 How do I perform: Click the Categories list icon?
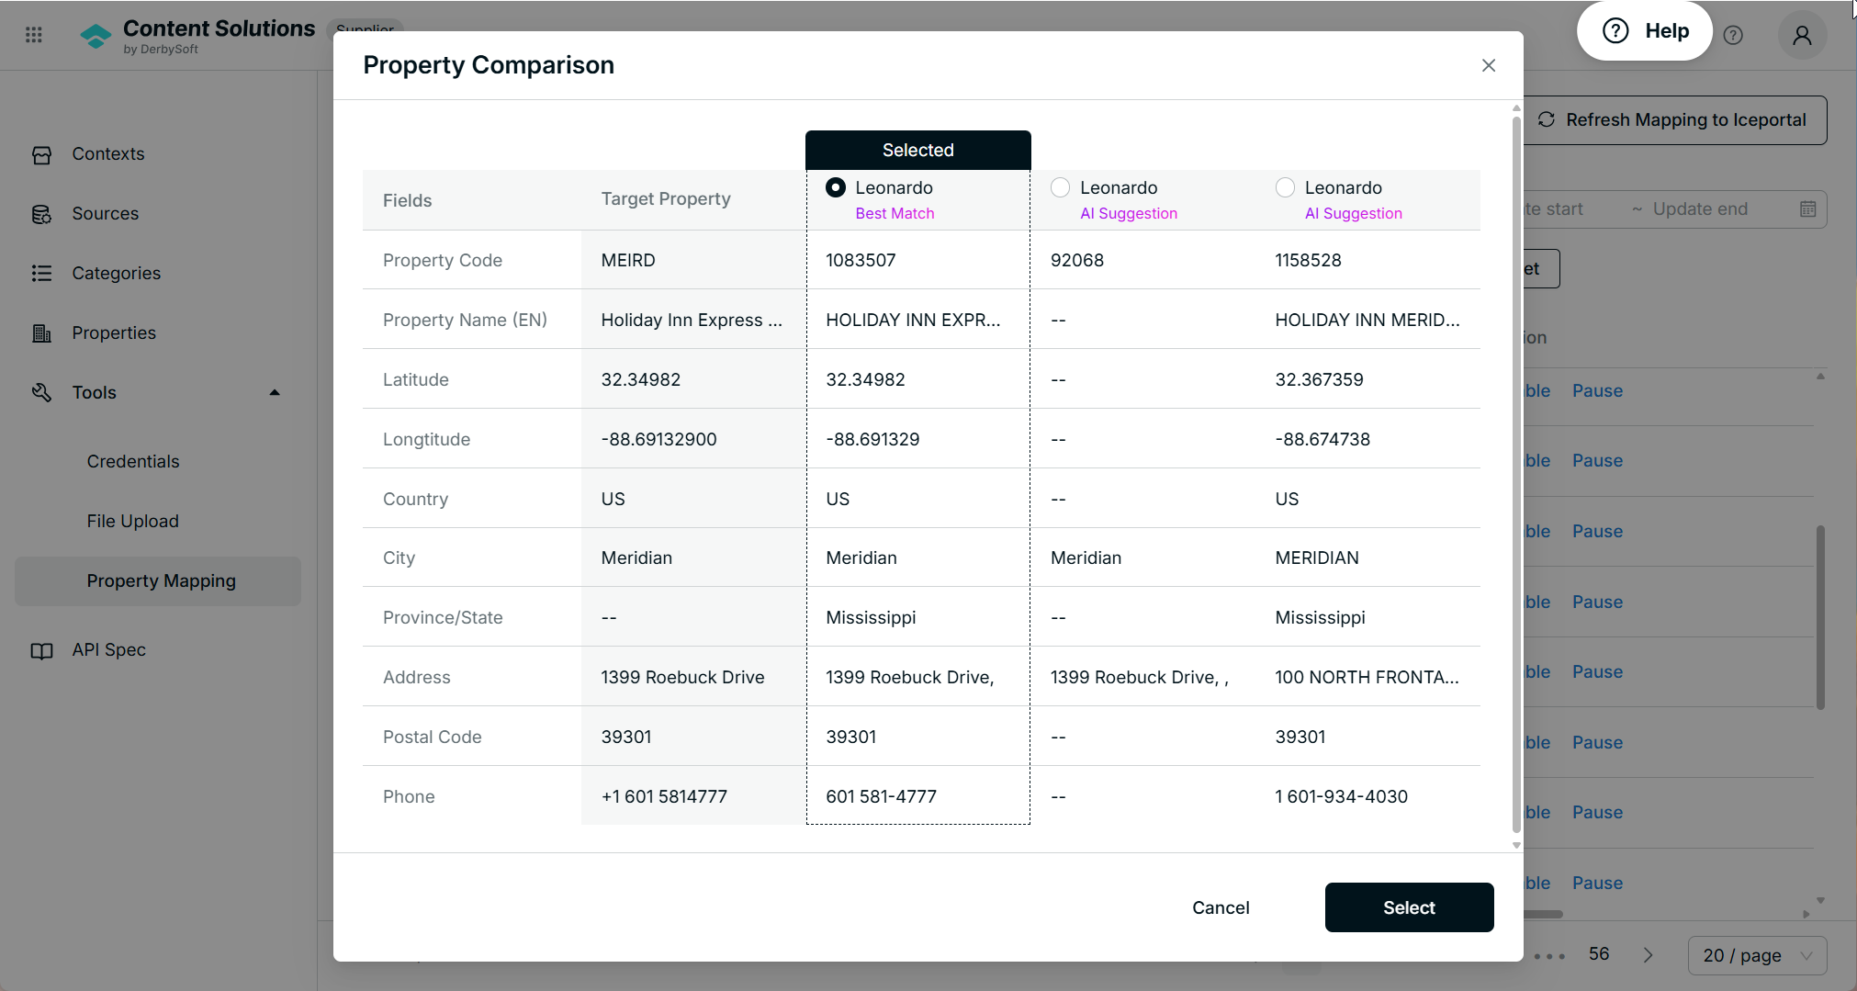(41, 274)
